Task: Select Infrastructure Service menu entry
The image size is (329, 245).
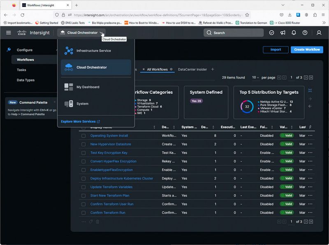Action: tap(96, 51)
